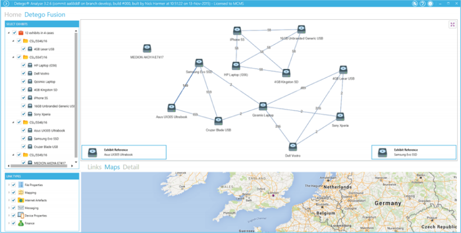
Task: Open the help question mark icon
Action: click(423, 4)
